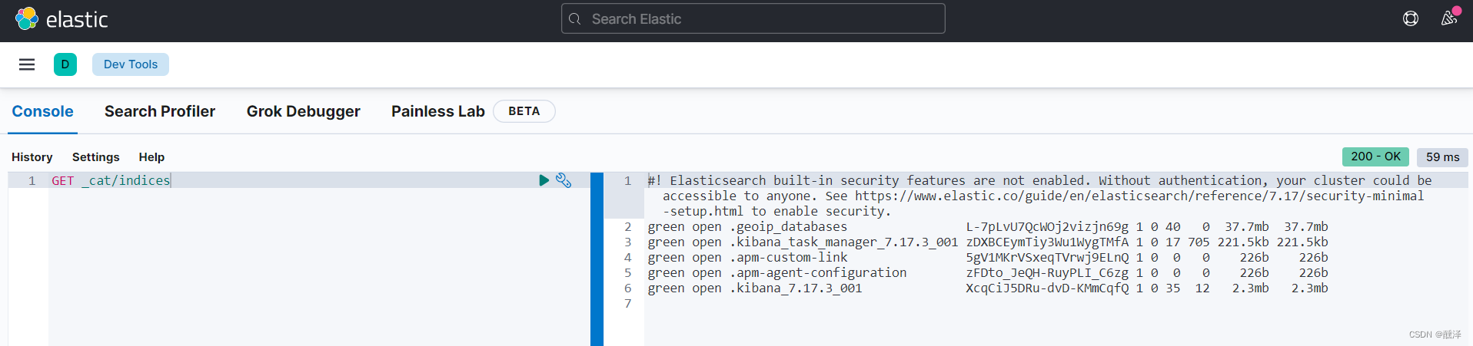The width and height of the screenshot is (1473, 346).
Task: Select the .geoip_databases index row
Action: (988, 227)
